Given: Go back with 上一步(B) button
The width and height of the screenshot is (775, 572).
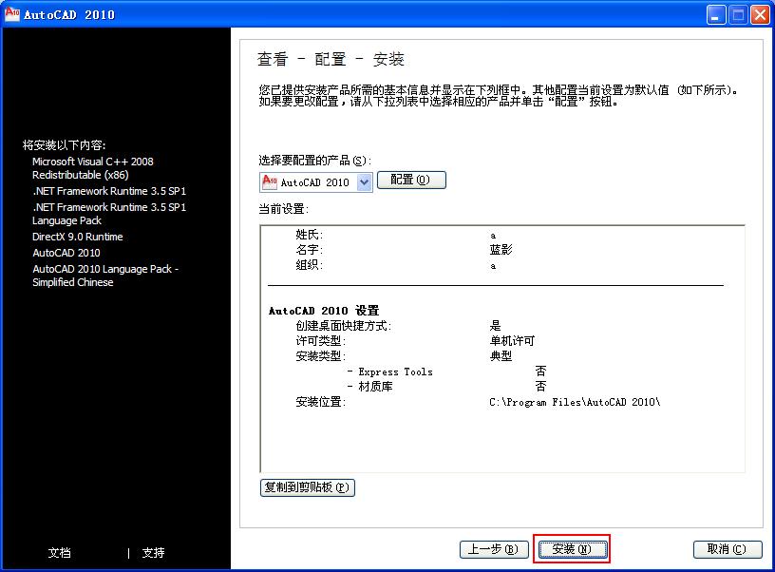Looking at the screenshot, I should 494,549.
